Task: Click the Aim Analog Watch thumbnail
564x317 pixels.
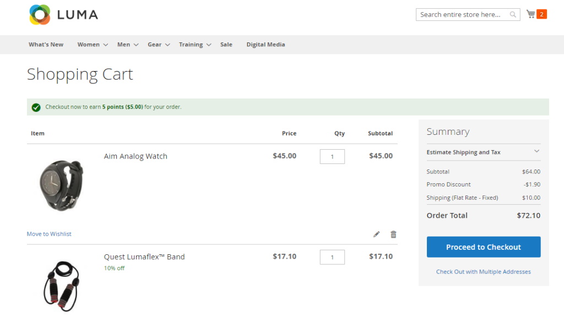Action: (x=61, y=185)
